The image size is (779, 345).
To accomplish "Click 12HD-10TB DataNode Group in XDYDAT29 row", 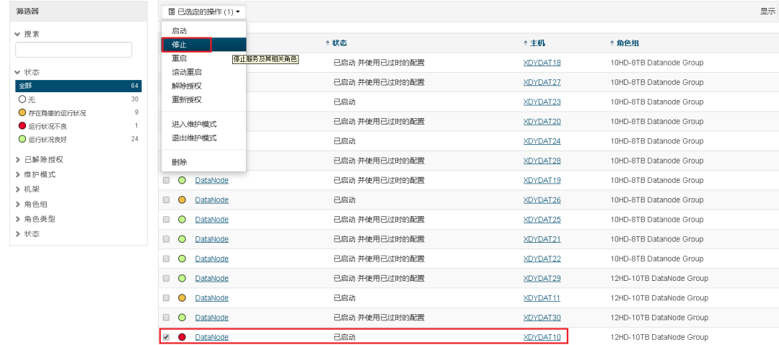I will (659, 278).
